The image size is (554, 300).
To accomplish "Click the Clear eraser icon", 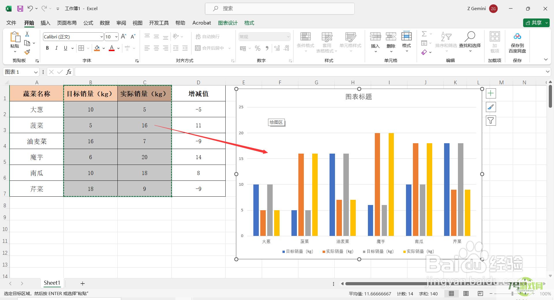I will [424, 52].
